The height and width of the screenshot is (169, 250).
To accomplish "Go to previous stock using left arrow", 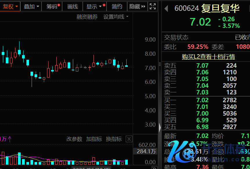I will pos(166,9).
